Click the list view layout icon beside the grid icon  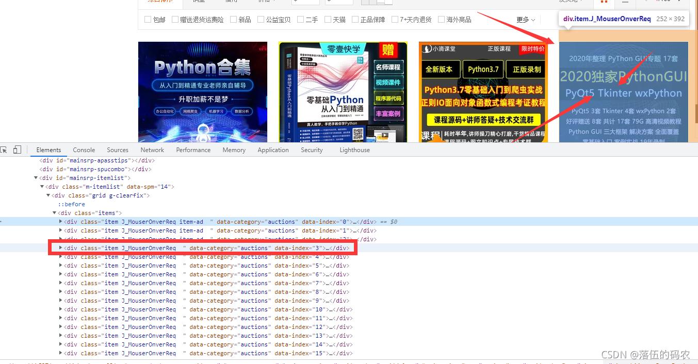[x=625, y=2]
